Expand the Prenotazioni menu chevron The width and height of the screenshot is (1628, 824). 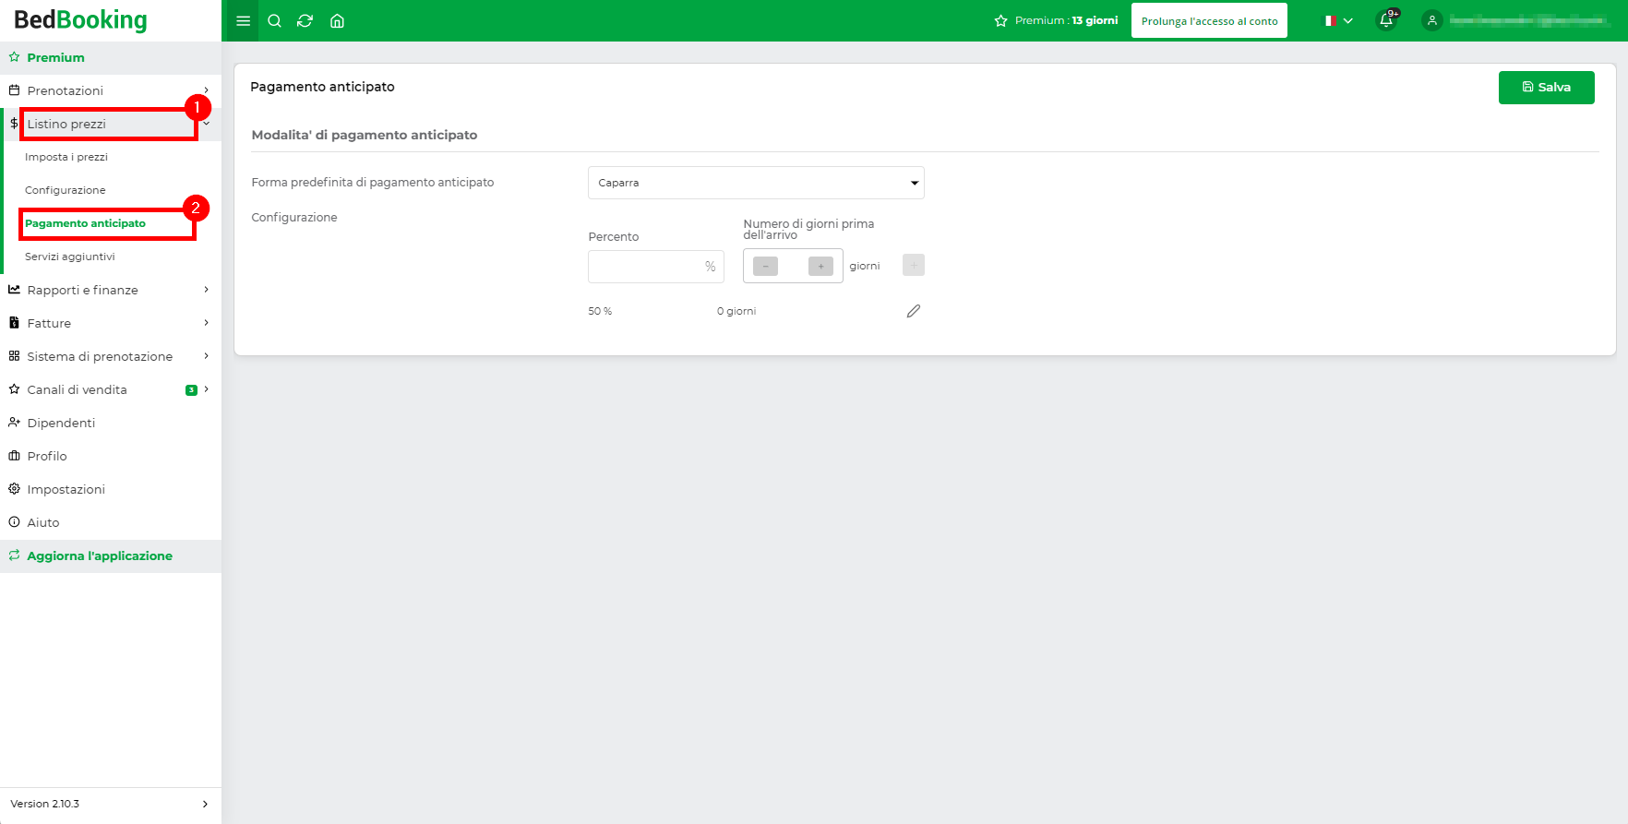(x=206, y=90)
